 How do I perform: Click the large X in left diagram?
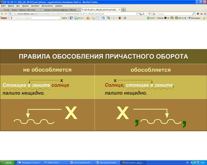(71, 113)
